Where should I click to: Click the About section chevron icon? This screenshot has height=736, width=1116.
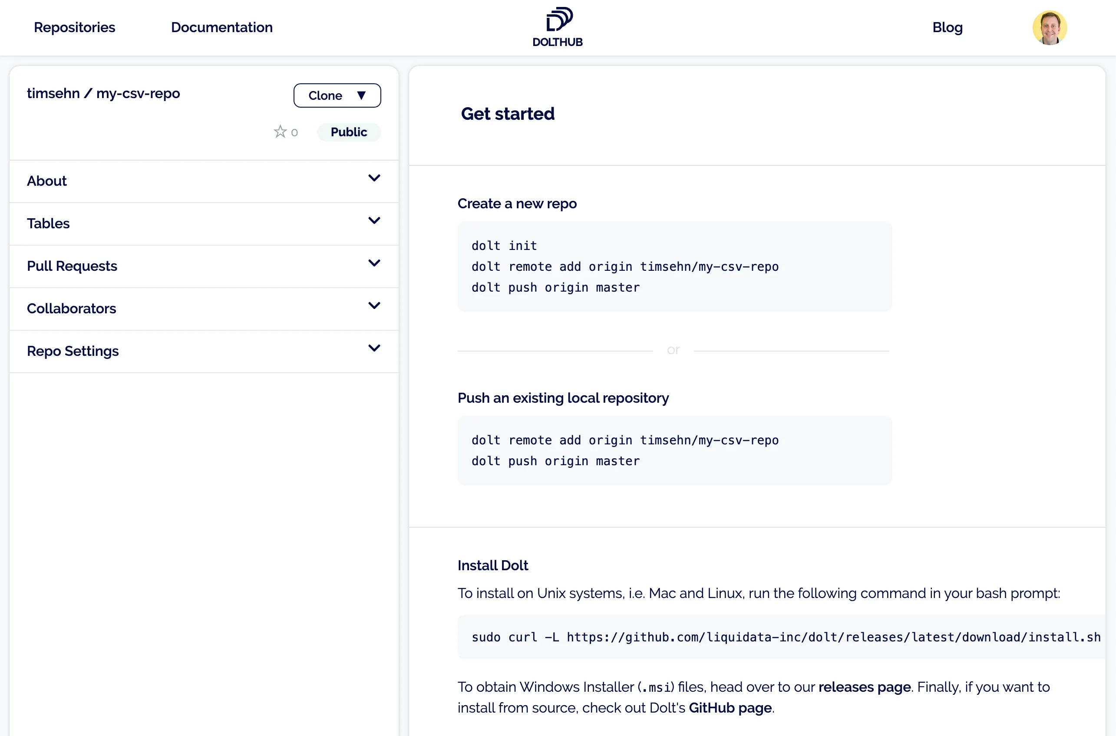point(374,178)
